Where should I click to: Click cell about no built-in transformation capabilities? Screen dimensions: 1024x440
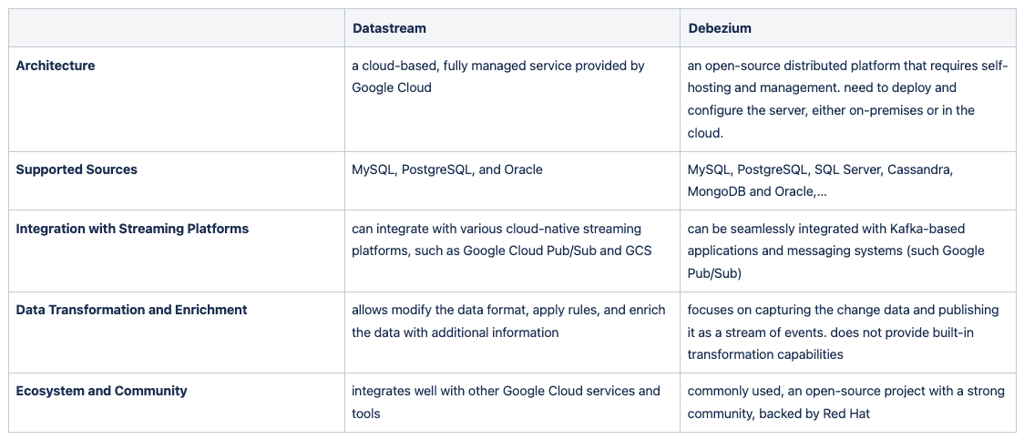(x=847, y=333)
